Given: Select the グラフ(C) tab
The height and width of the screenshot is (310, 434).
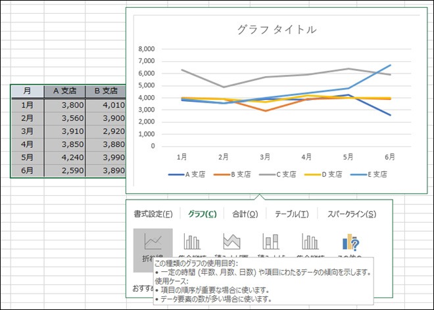Looking at the screenshot, I should click(202, 213).
